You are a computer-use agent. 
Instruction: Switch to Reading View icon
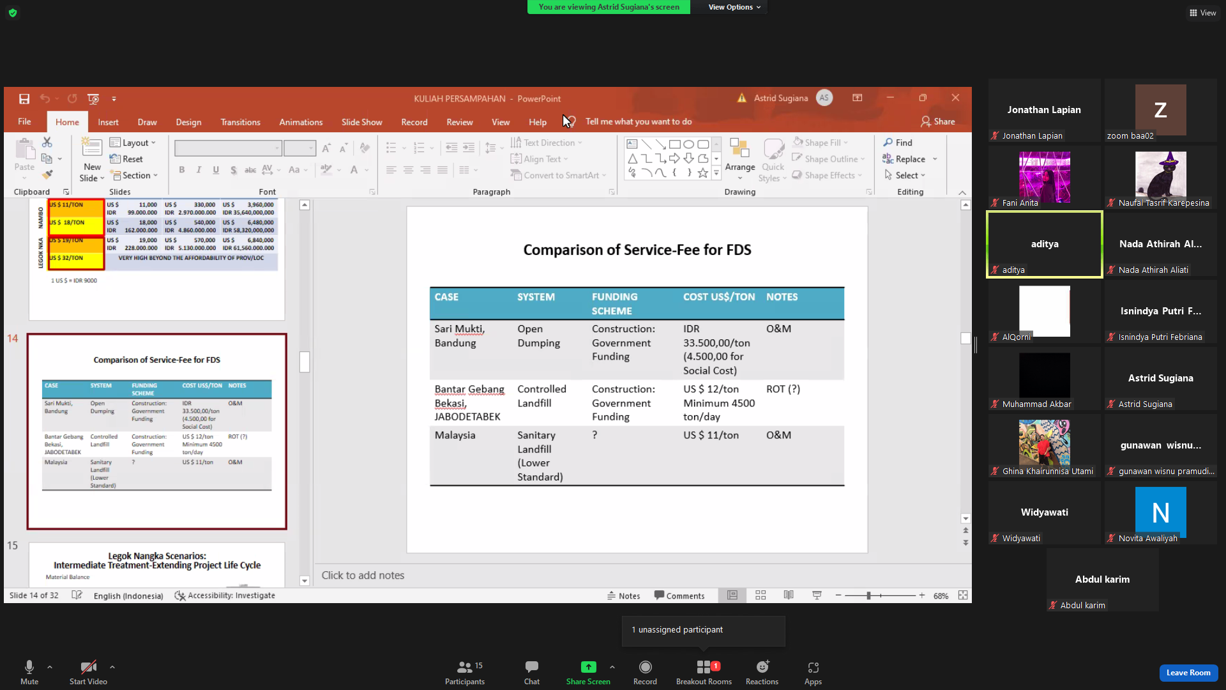(x=789, y=595)
